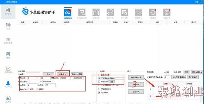Viewport: 204px width, 104px height.
Task: Toggle 过滤重复商品链接 checkbox
Action: pyautogui.click(x=99, y=78)
